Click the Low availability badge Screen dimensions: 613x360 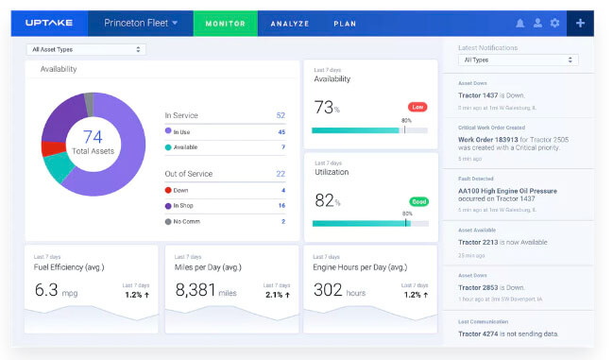(417, 107)
